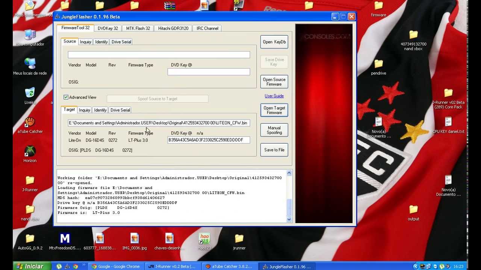Open the 603777_168838 image file
Screen dimensions: 481x270
click(x=100, y=239)
